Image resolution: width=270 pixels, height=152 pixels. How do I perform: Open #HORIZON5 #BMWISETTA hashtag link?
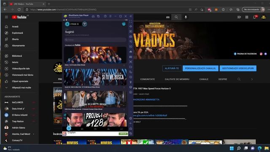pyautogui.click(x=146, y=100)
